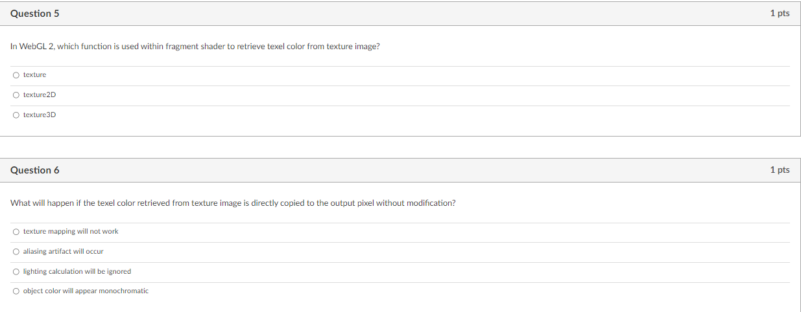Image resolution: width=801 pixels, height=312 pixels.
Task: Click the '1 pts' label of Question 5
Action: (x=780, y=14)
